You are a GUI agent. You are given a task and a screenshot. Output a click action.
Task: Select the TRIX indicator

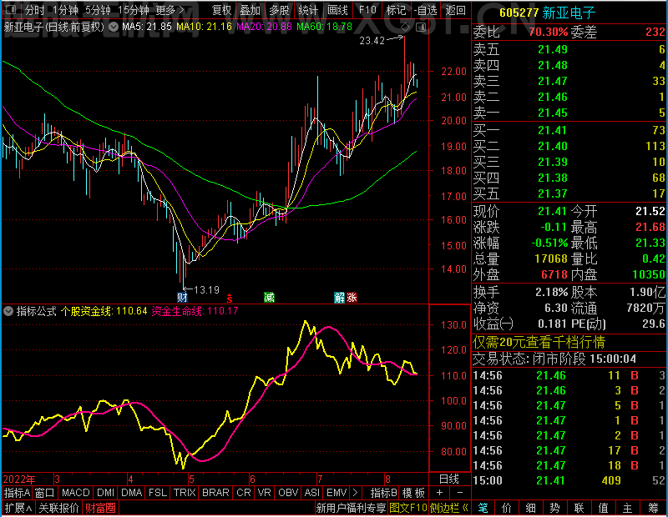click(x=185, y=493)
